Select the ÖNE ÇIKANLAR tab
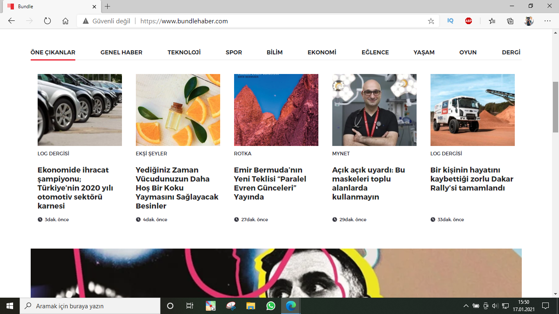This screenshot has width=559, height=314. pyautogui.click(x=53, y=52)
